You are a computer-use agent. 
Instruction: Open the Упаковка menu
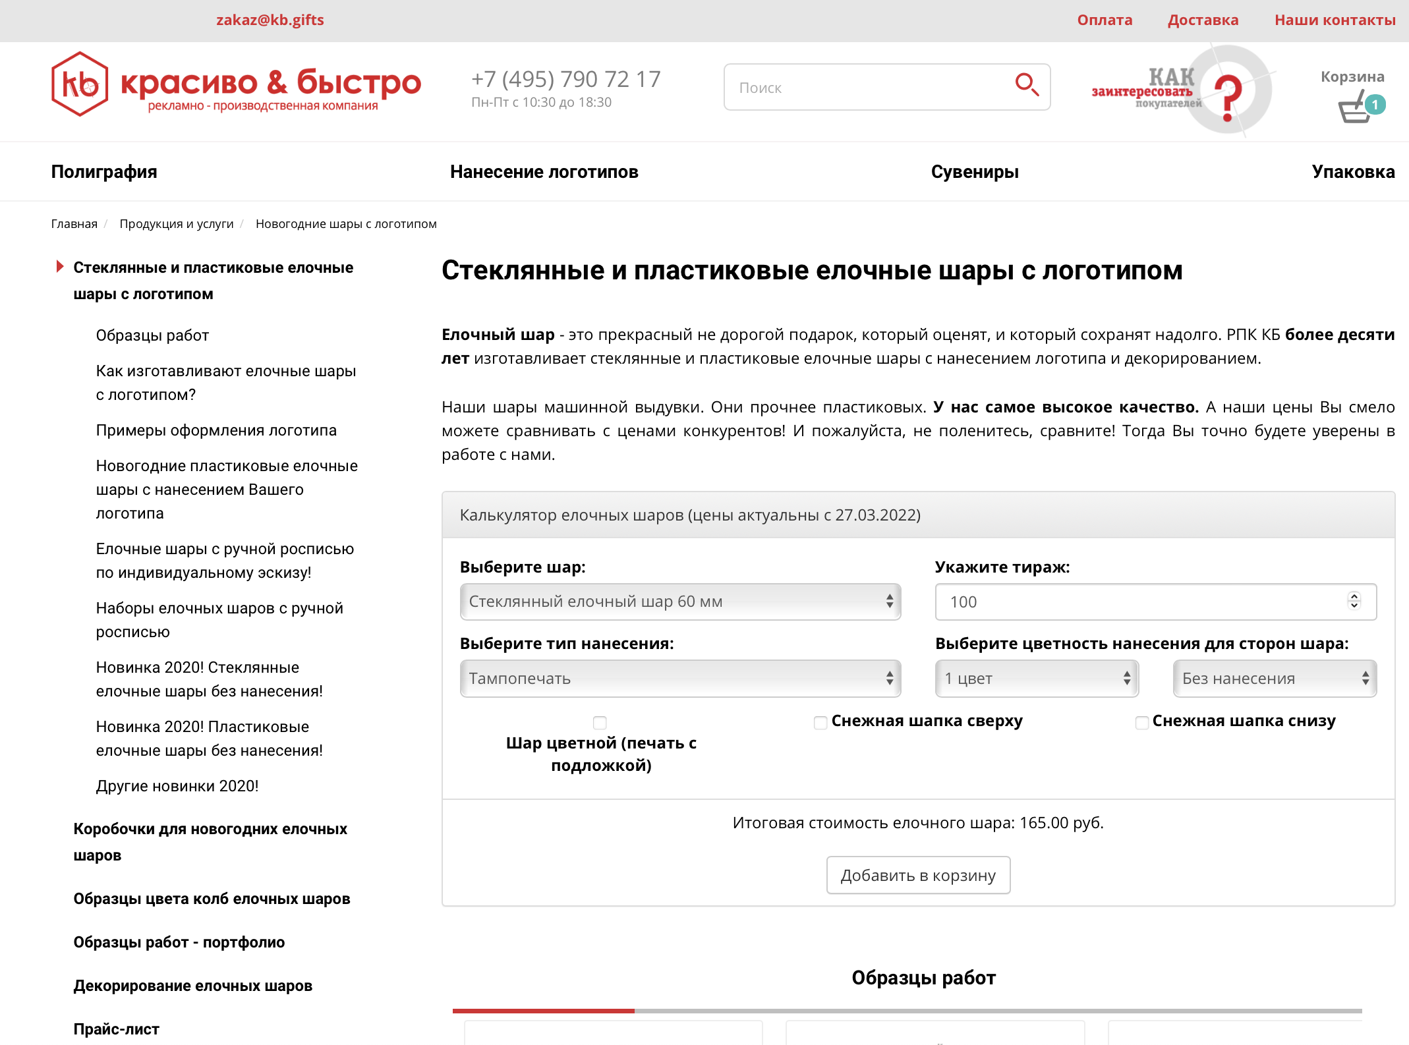(1353, 172)
